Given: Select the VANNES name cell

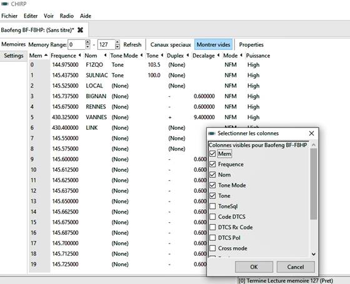Looking at the screenshot, I should pyautogui.click(x=96, y=117).
